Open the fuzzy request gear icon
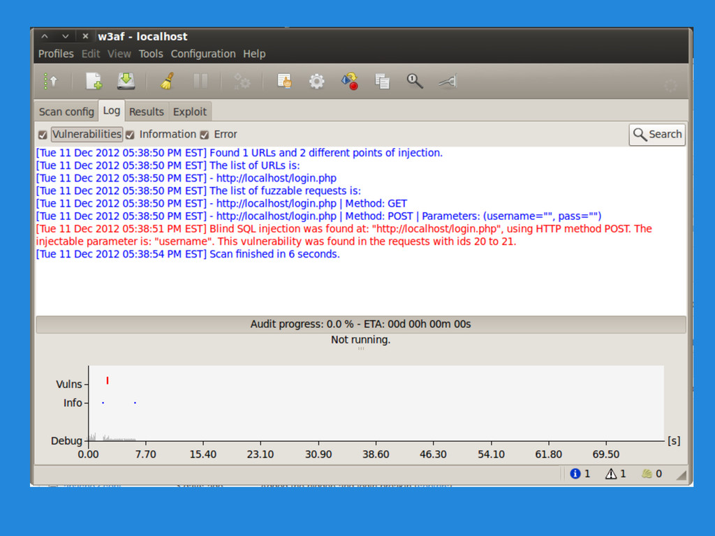 point(316,82)
